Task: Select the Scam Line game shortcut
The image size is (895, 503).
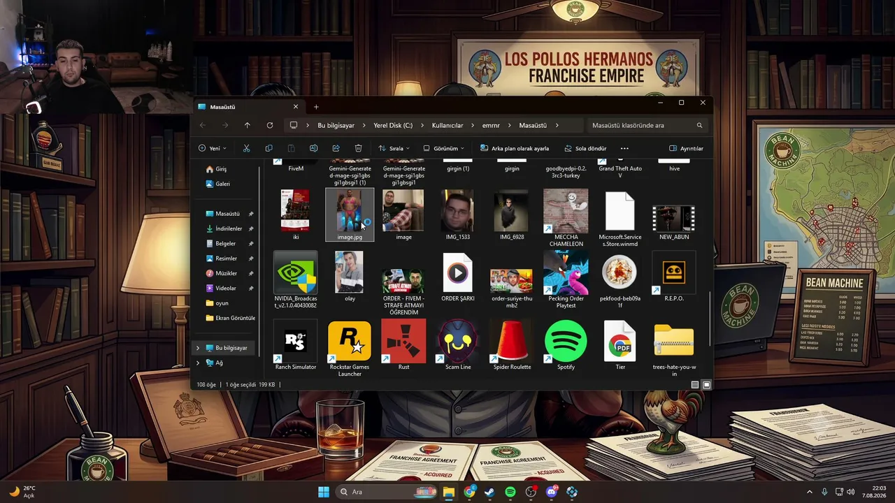Action: (458, 345)
